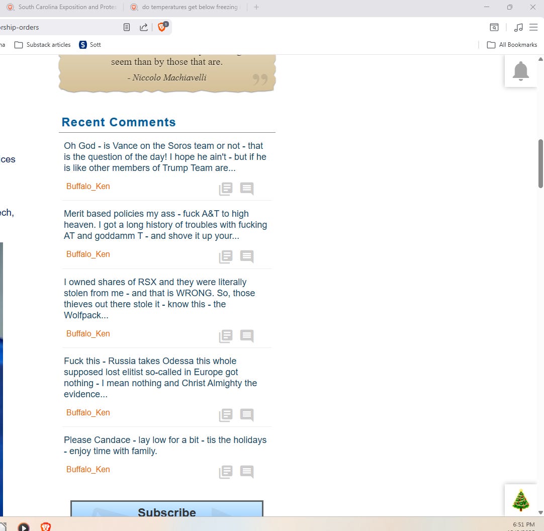
Task: Click the scrollbar down arrow
Action: (x=540, y=512)
